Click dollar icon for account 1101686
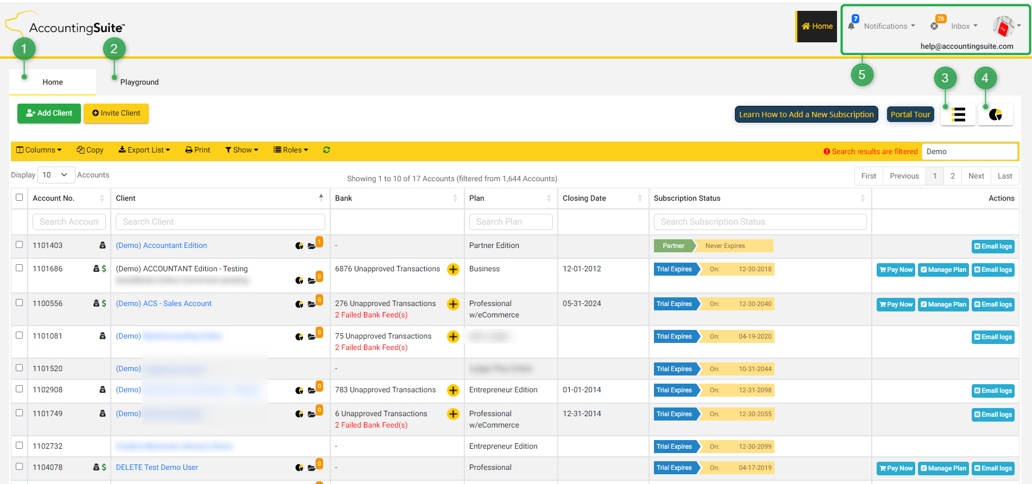This screenshot has height=484, width=1032. pyautogui.click(x=104, y=269)
